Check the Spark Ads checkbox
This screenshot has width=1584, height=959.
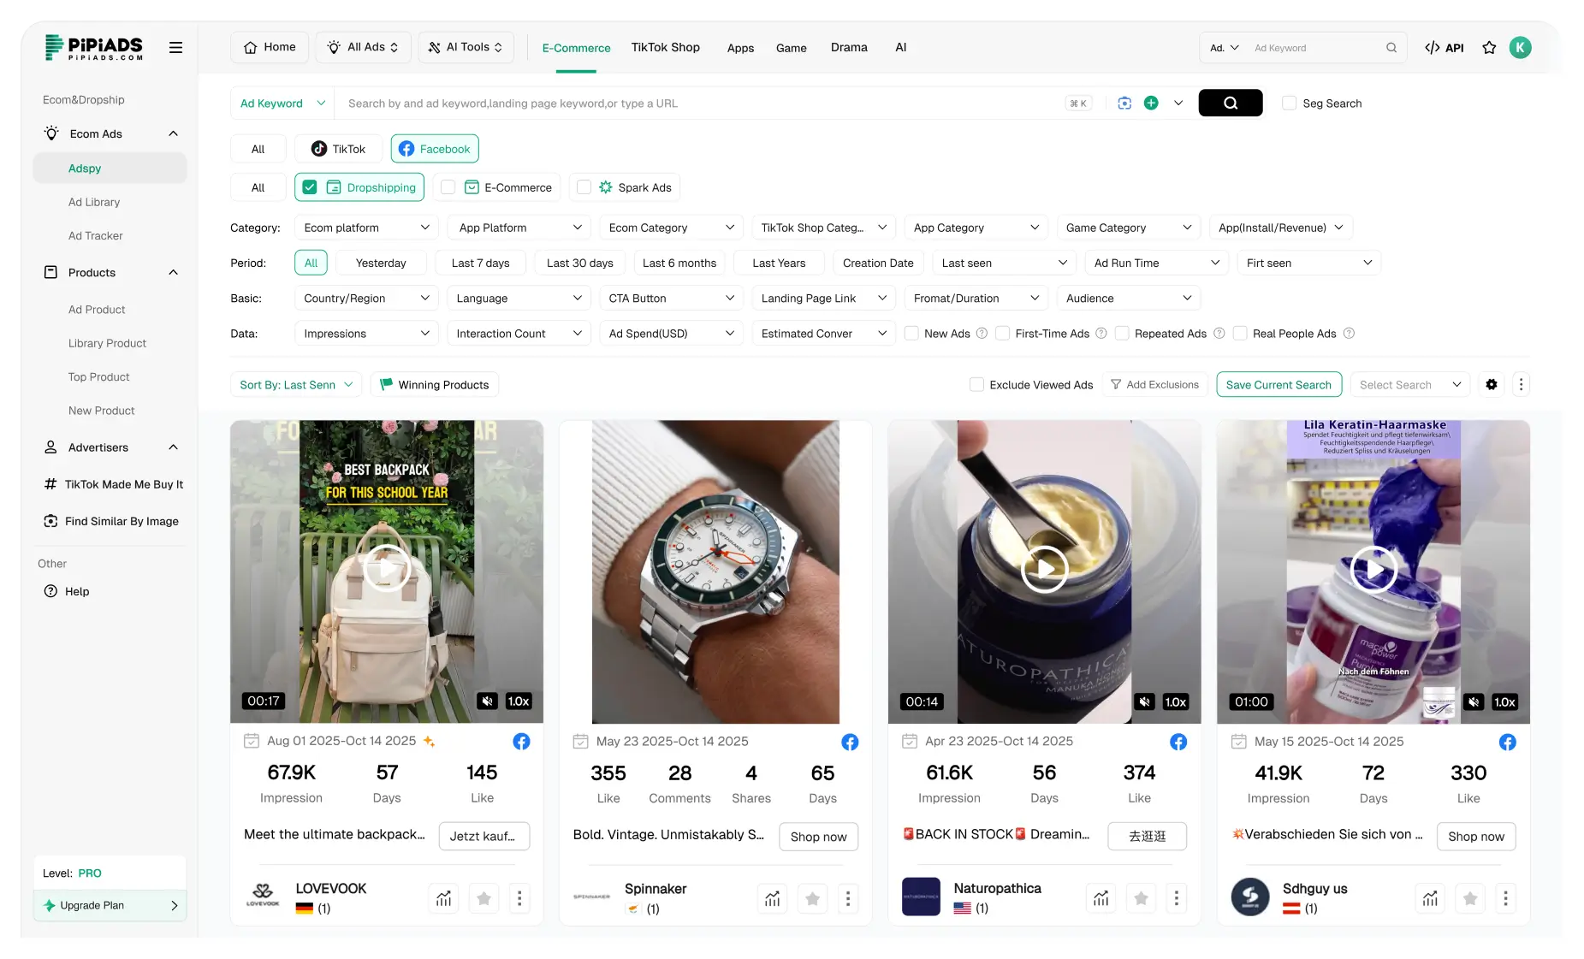(583, 186)
